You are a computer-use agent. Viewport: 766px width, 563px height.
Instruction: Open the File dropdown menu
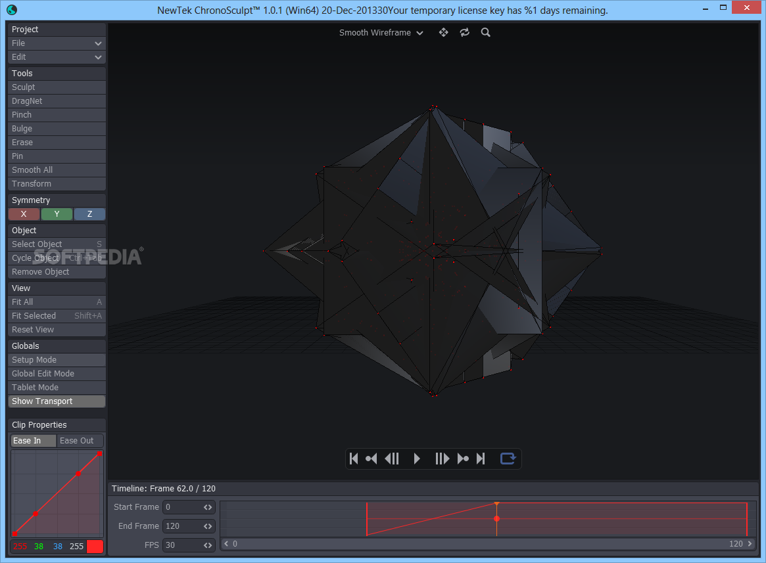click(57, 43)
